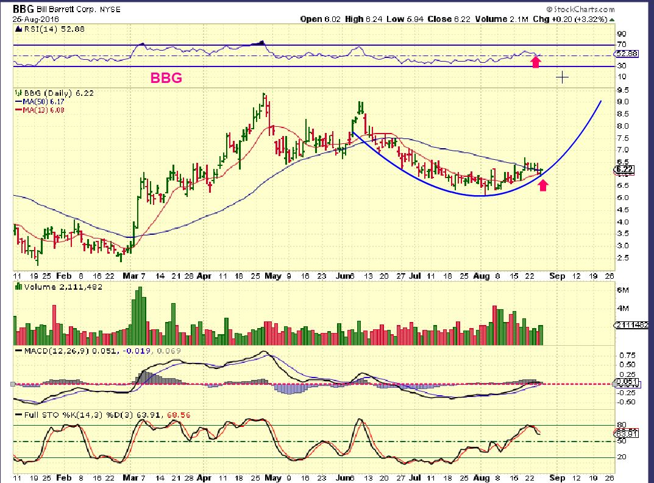Viewport: 654px width, 483px height.
Task: Click the blue MA(50) legend line marker
Action: coord(19,101)
